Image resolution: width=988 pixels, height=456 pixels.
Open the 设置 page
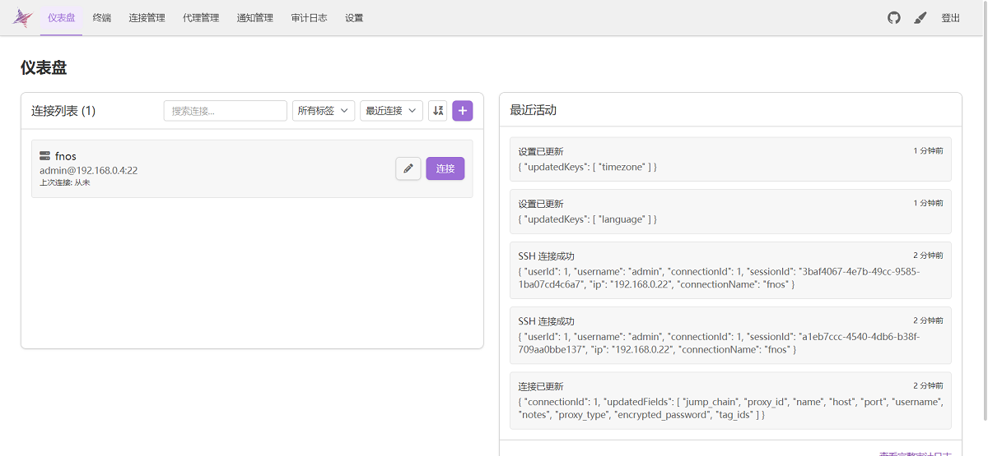click(x=354, y=18)
